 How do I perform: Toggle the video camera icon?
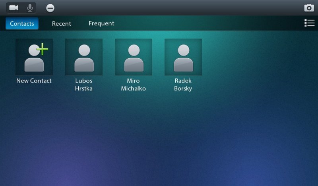click(14, 8)
